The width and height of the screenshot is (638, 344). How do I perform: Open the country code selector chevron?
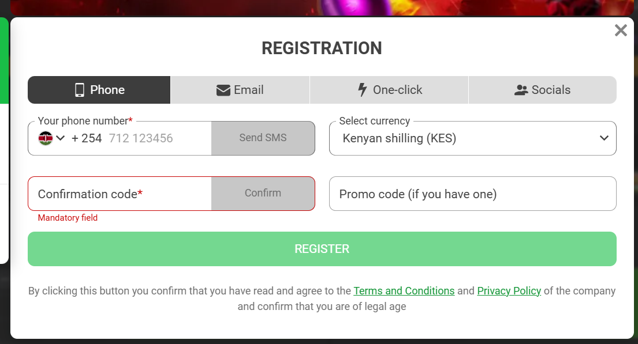point(59,138)
